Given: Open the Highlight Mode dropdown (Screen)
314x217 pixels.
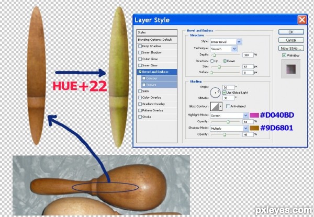Looking at the screenshot, I should point(229,116).
